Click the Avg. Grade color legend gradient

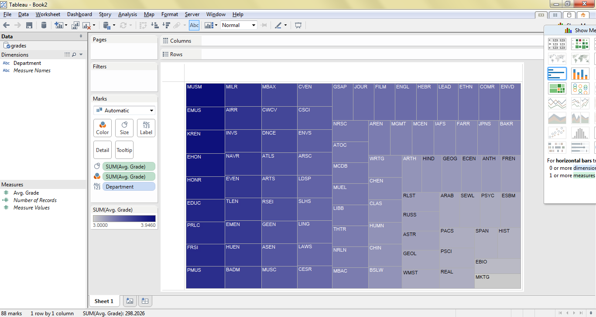pyautogui.click(x=124, y=219)
